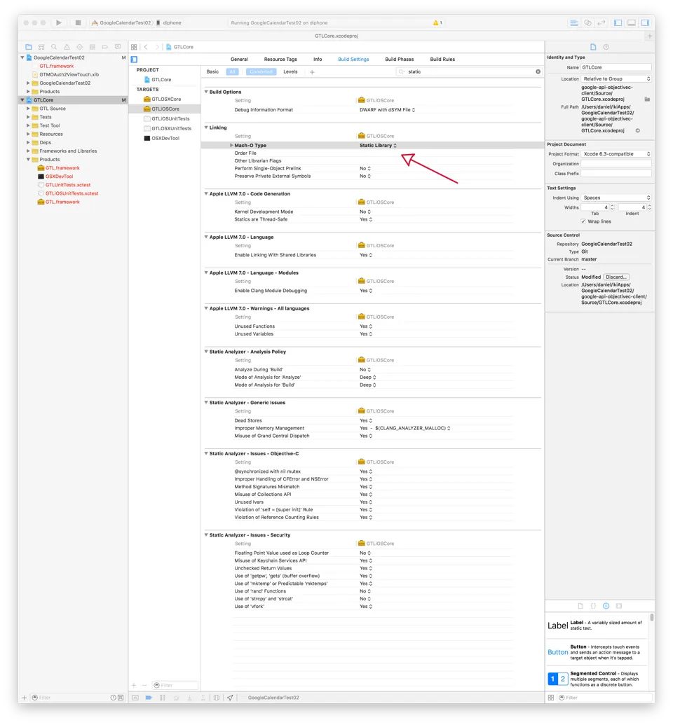Collapse the Linking section

(x=206, y=127)
